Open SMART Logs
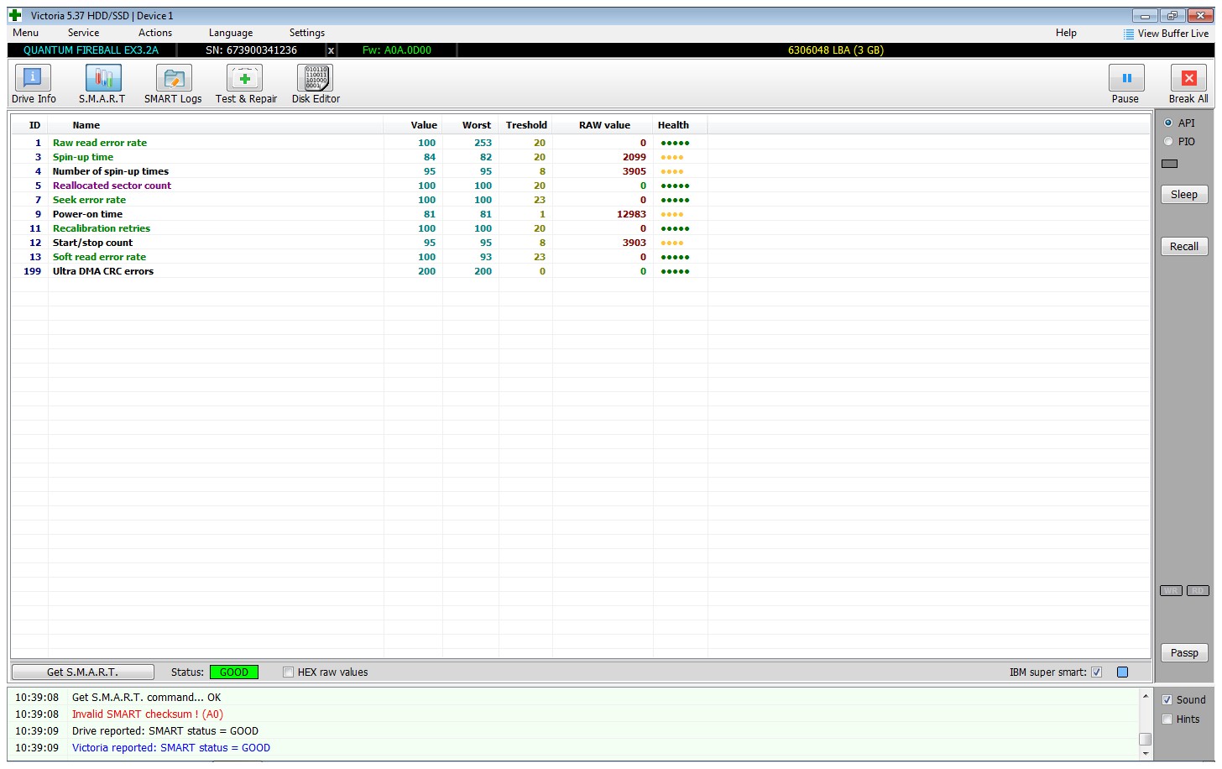Screen dimensions: 1222x769 point(174,78)
